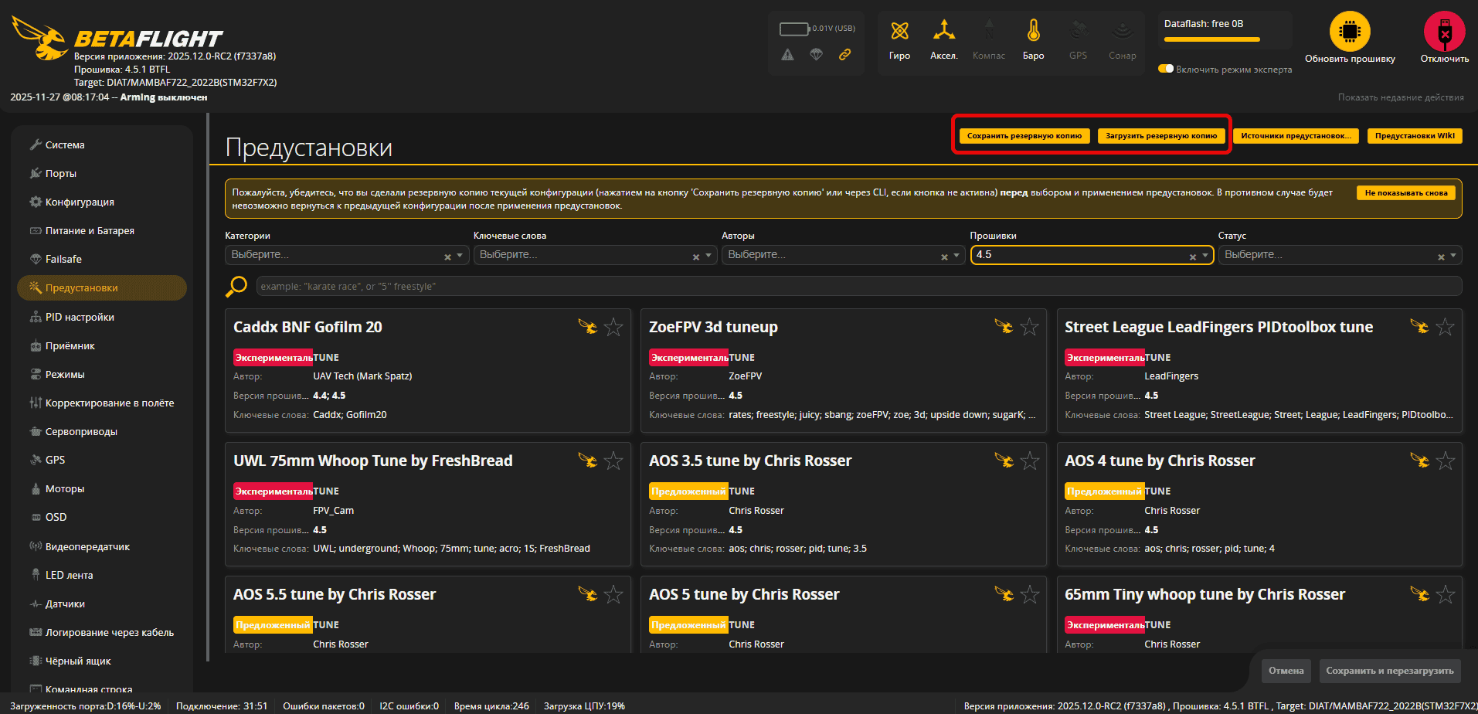Click the Гиро sensor status icon
This screenshot has width=1478, height=714.
click(x=899, y=35)
